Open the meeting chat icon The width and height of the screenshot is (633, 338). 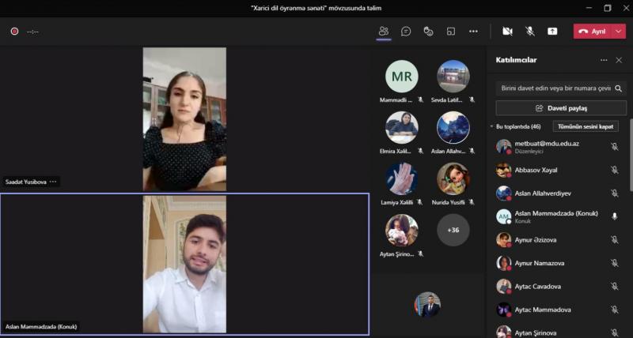406,32
